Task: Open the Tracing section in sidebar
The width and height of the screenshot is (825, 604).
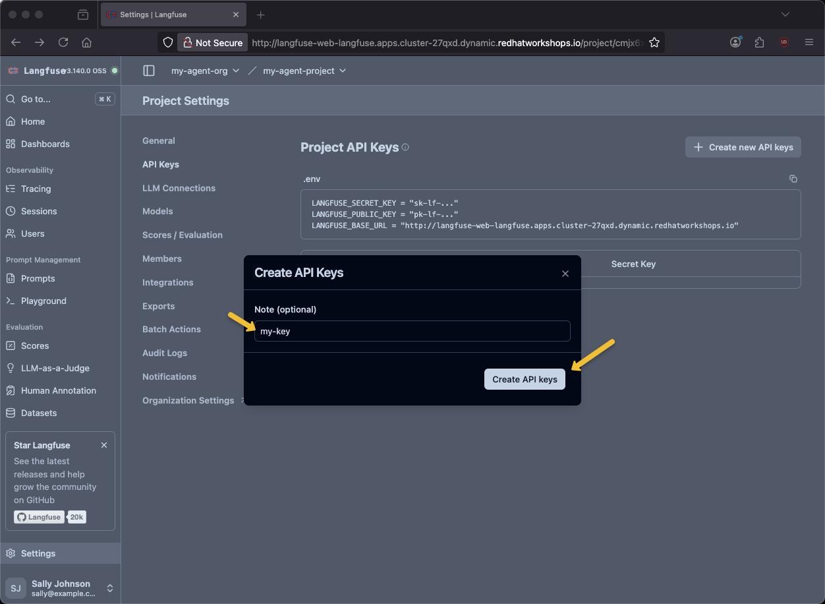Action: [x=34, y=189]
